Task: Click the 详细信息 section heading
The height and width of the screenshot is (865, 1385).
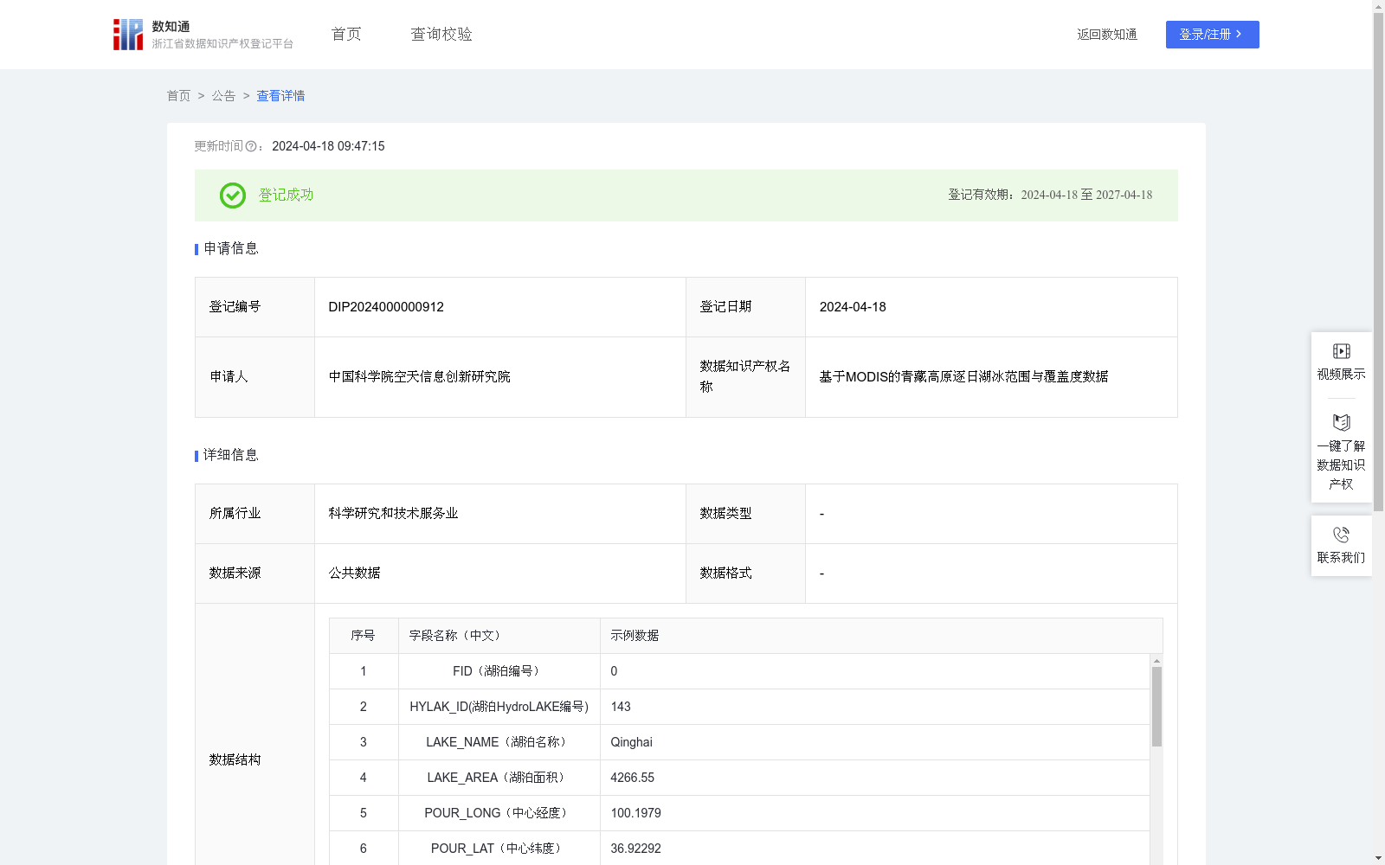Action: coord(231,455)
